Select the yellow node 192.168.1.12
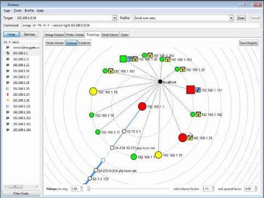 pos(158,155)
